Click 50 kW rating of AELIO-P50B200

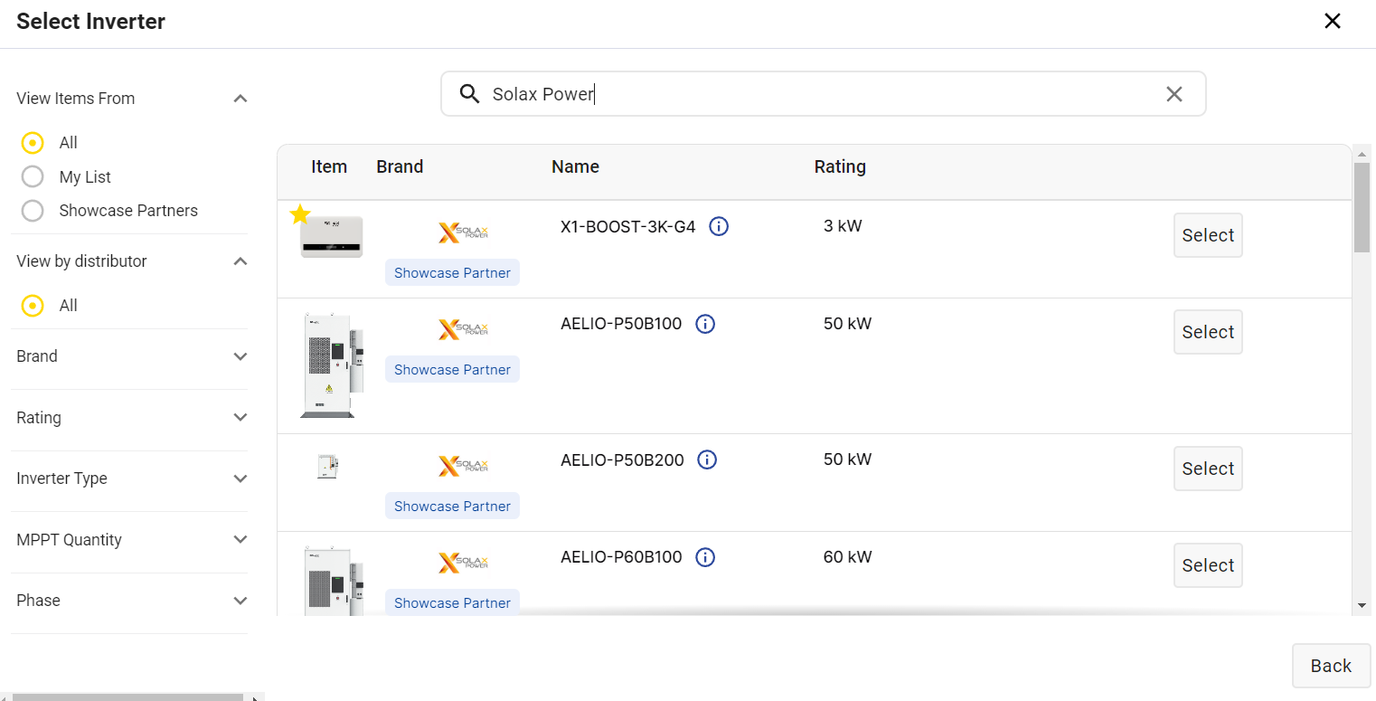point(848,459)
